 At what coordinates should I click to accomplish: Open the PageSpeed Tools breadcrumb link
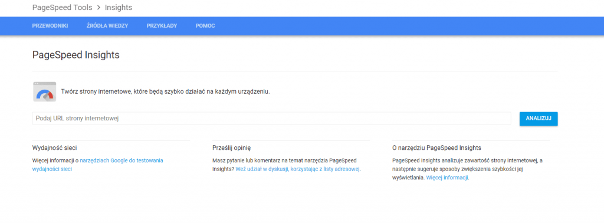pyautogui.click(x=63, y=8)
